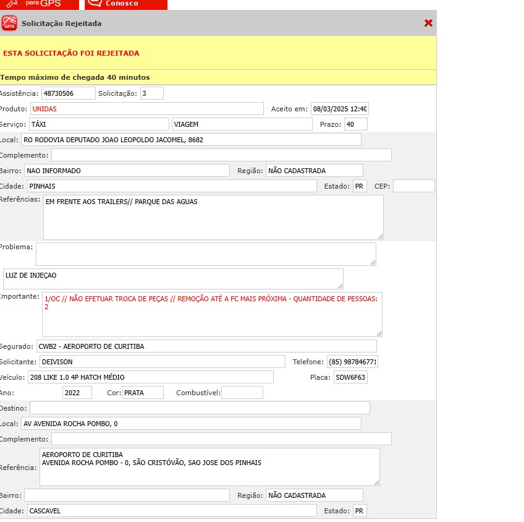Click the Cor field PRATA

pos(143,392)
